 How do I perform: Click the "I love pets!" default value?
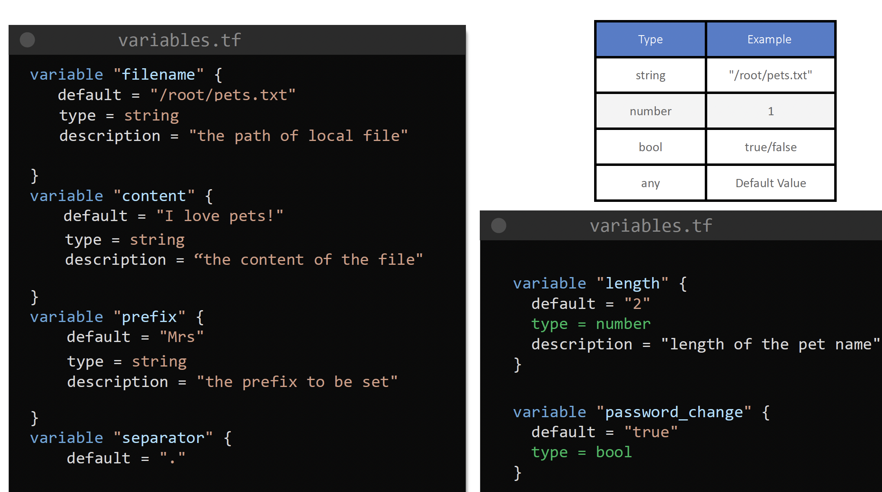(220, 216)
